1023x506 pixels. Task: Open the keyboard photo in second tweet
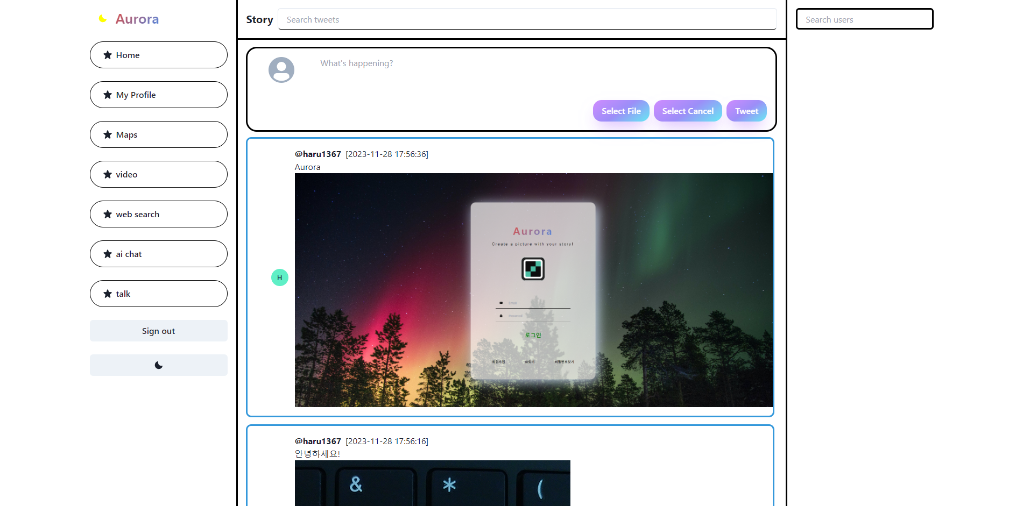click(x=433, y=483)
